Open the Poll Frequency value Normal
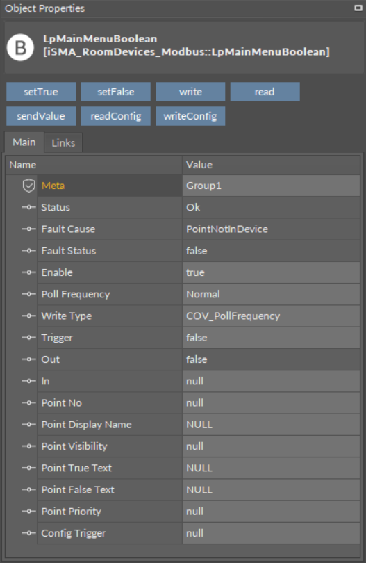The width and height of the screenshot is (366, 563). (271, 295)
